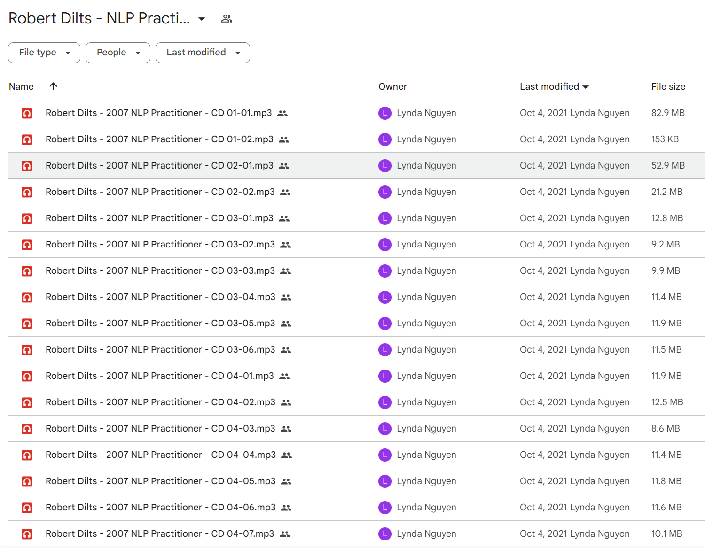The width and height of the screenshot is (705, 548).
Task: Select file name CD 04-03.mp3
Action: pos(160,428)
